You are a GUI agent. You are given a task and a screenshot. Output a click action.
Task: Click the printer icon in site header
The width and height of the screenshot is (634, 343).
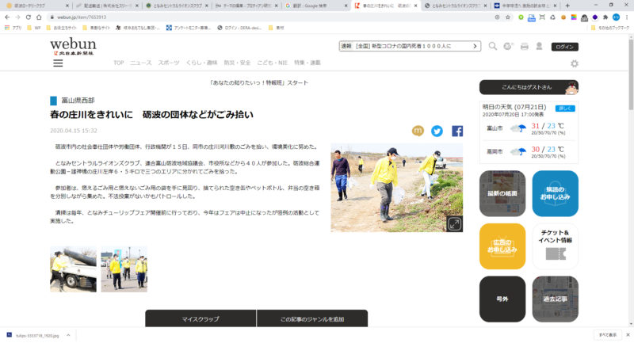click(x=524, y=47)
